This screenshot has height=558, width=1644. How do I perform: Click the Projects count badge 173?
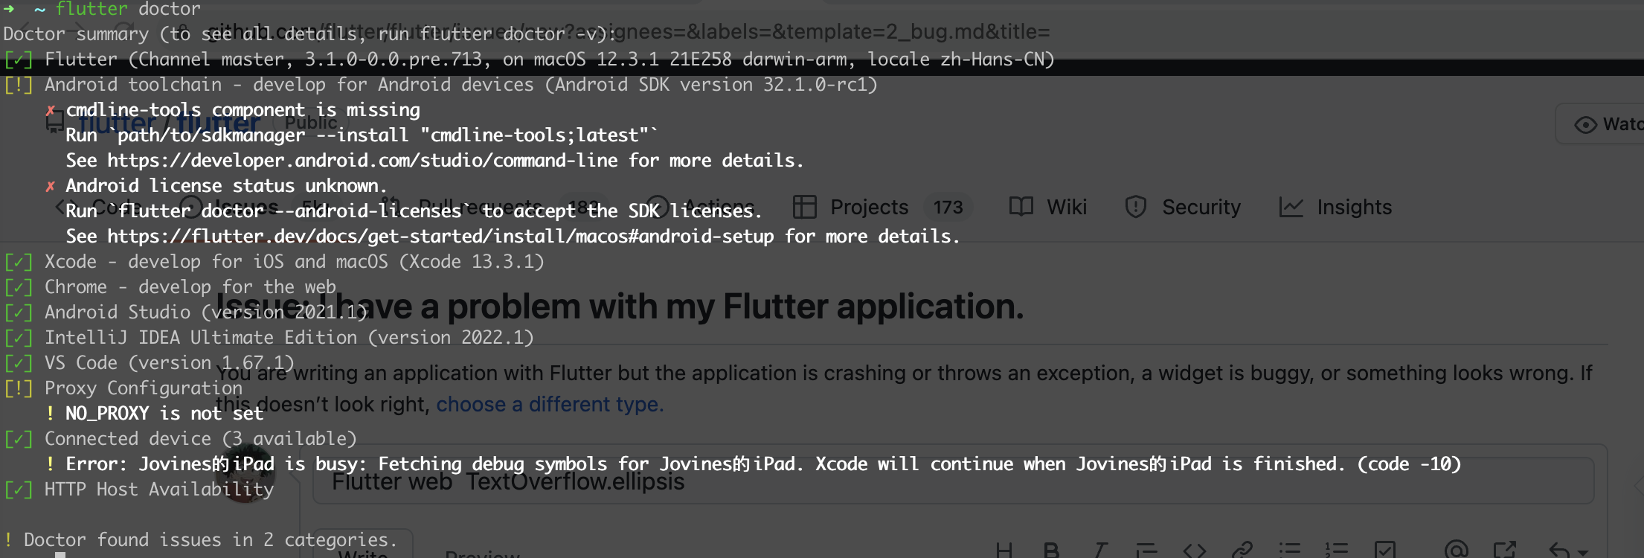948,207
